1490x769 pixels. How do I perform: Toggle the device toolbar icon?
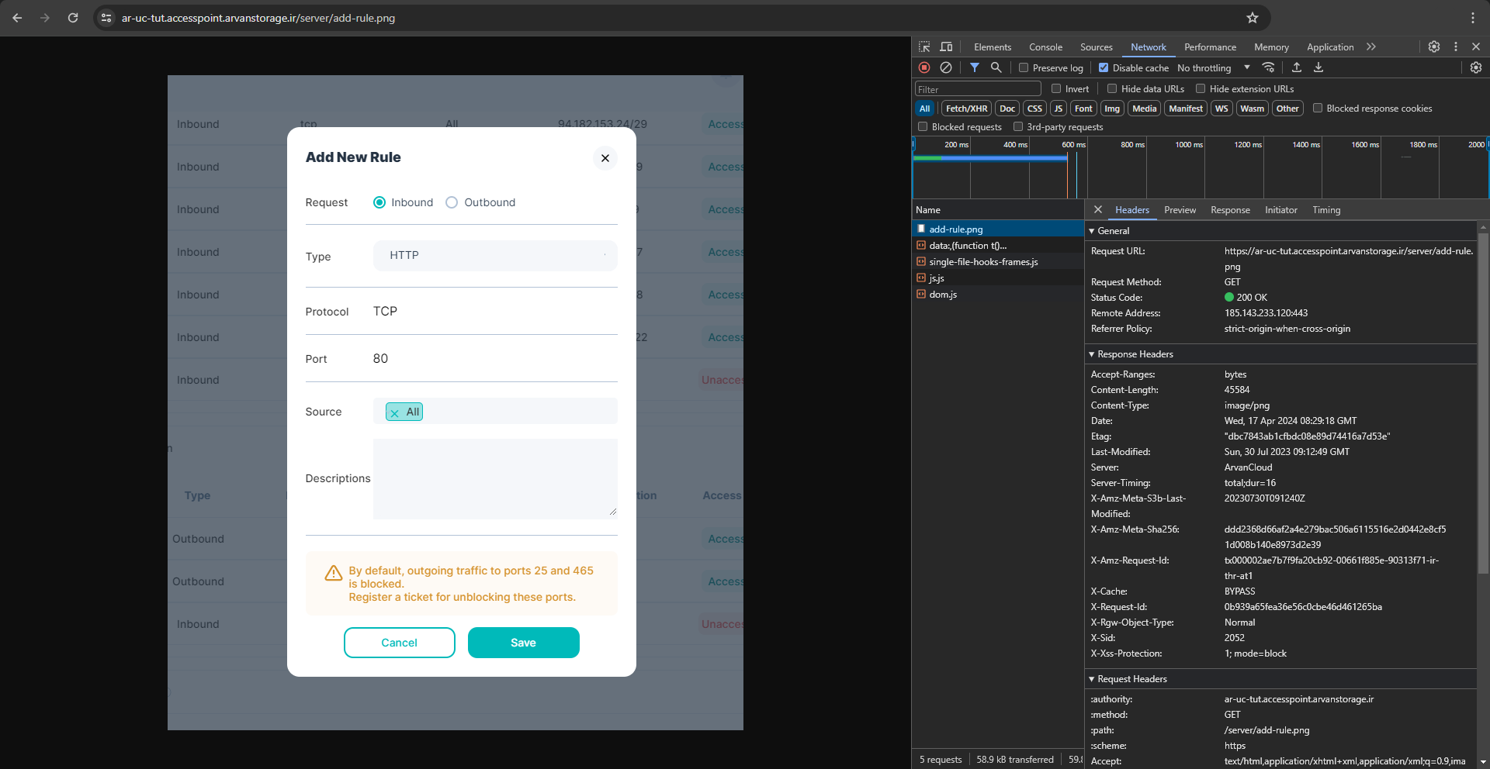tap(946, 47)
